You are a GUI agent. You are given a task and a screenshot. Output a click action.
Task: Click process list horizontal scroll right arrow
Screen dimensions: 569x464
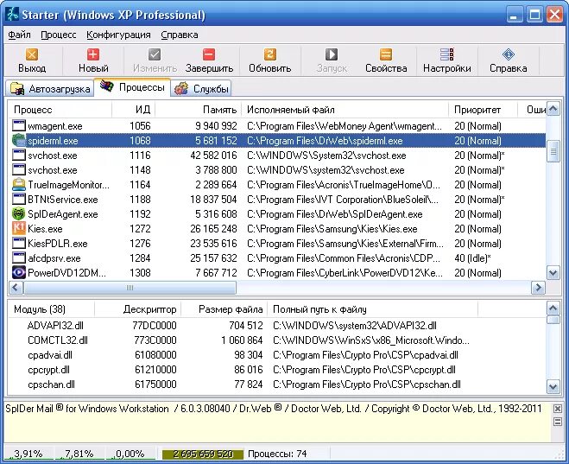[538, 288]
